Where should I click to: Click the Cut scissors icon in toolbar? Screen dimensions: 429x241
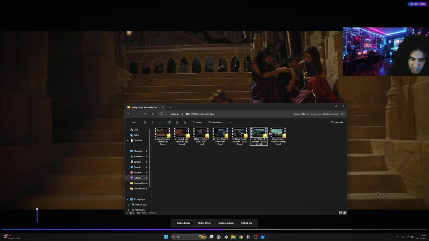pos(145,122)
